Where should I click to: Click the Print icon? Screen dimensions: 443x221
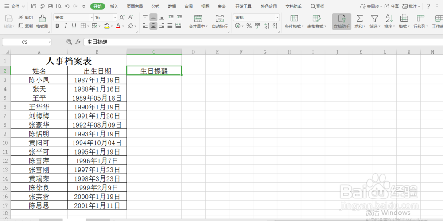pos(51,6)
